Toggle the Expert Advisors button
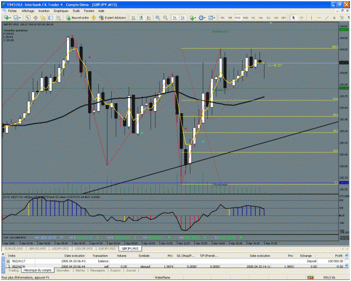Viewport: 351px width, 281px height. tap(112, 17)
